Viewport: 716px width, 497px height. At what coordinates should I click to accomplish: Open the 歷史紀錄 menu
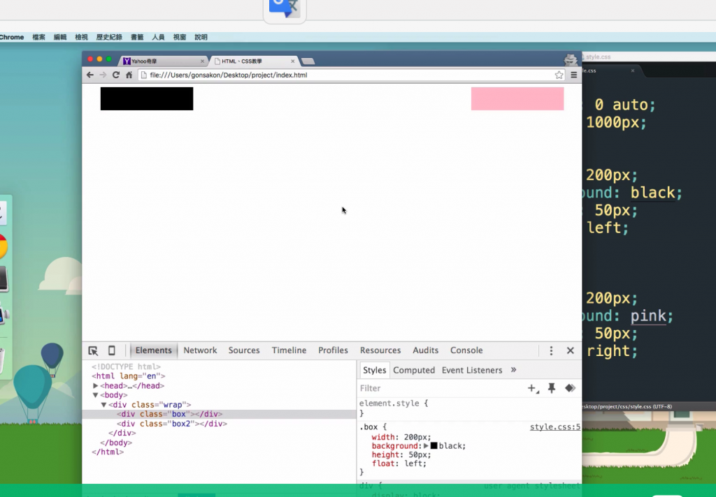(x=109, y=37)
